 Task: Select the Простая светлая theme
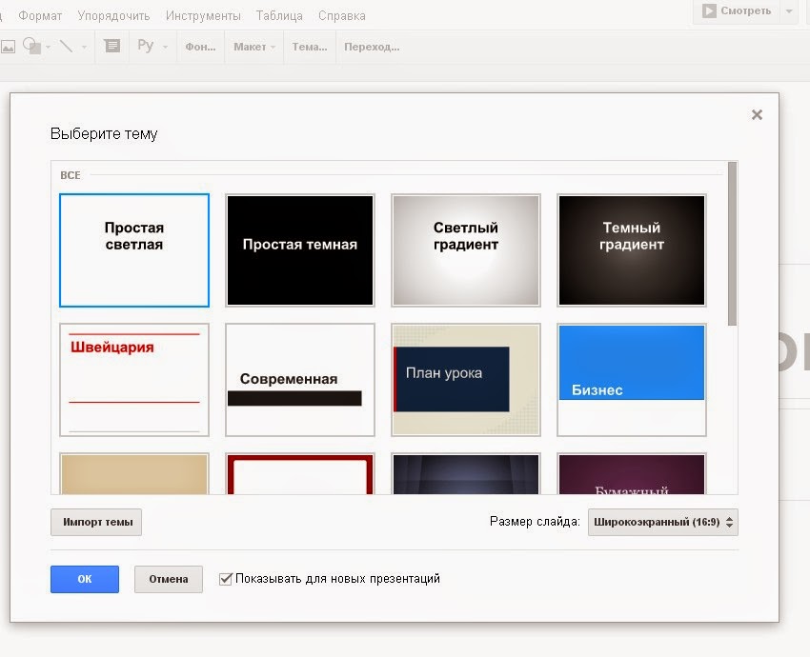click(x=134, y=250)
